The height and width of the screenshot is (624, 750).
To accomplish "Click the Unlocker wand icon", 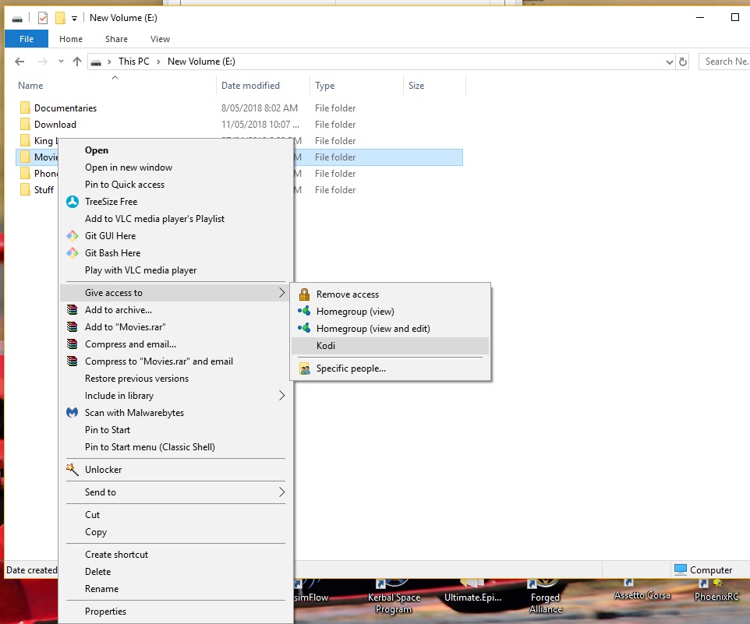I will pos(72,470).
